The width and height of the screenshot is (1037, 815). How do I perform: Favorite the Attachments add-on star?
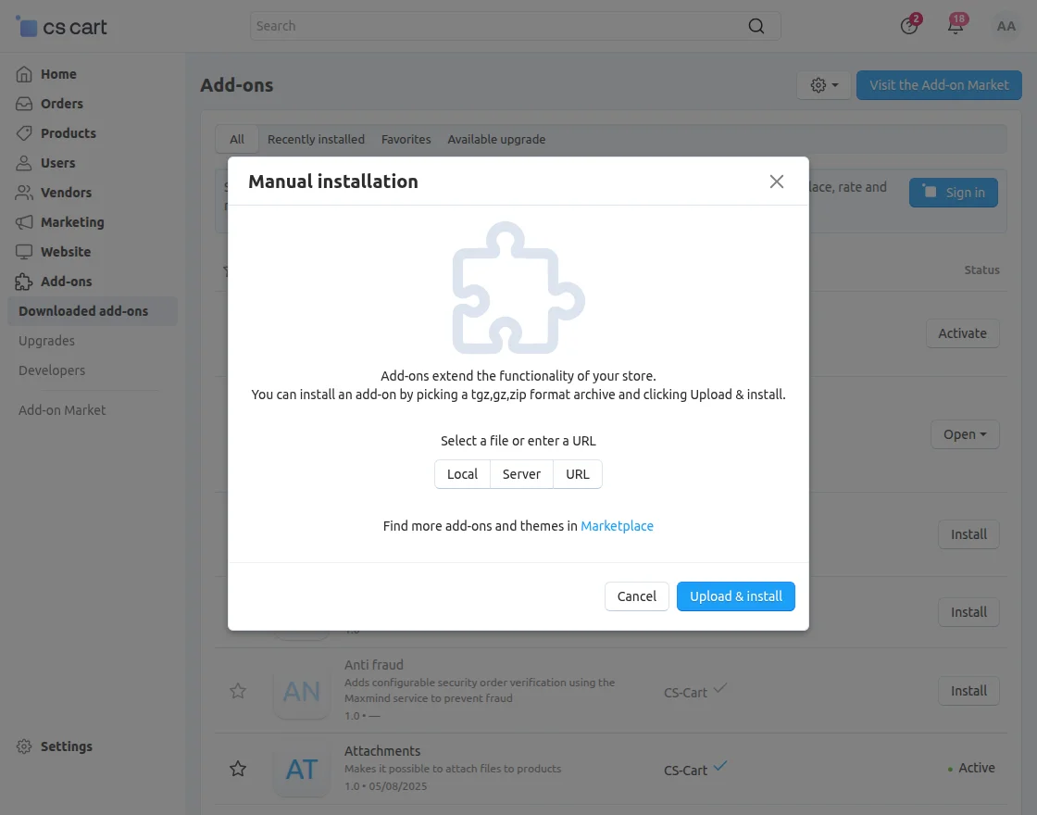pos(238,769)
